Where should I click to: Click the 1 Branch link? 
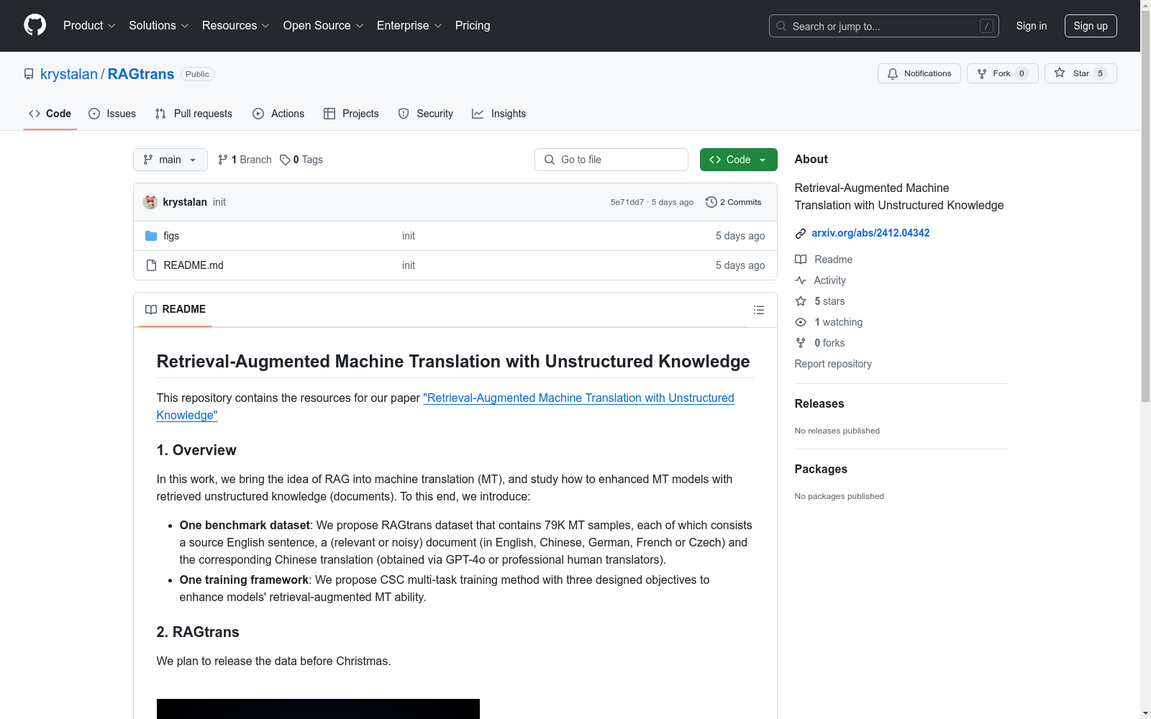(x=245, y=160)
